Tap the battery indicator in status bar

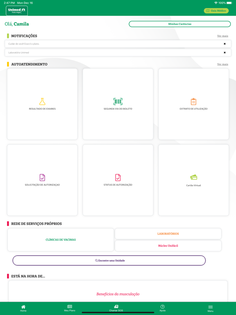coord(229,3)
